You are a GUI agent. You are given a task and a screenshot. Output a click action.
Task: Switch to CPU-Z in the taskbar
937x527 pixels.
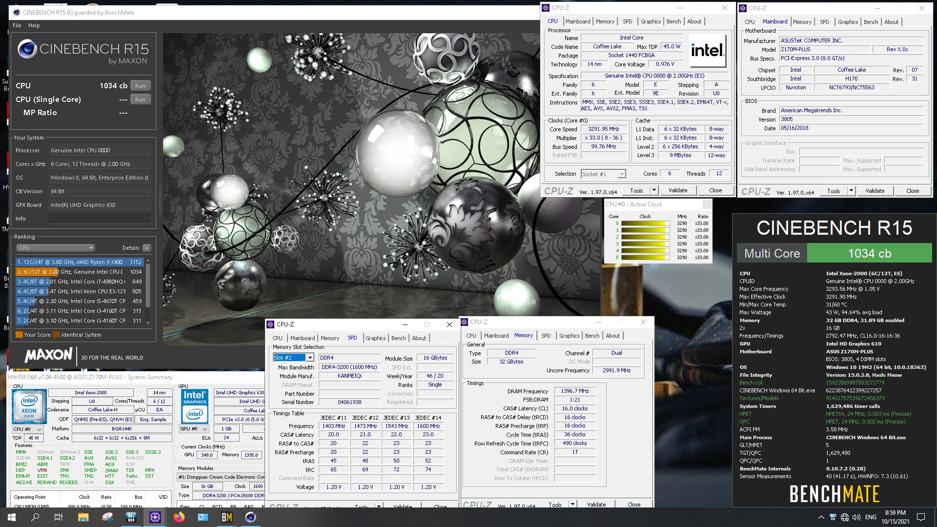point(155,517)
